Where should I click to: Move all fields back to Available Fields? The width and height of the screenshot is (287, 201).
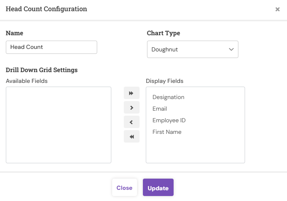point(131,137)
